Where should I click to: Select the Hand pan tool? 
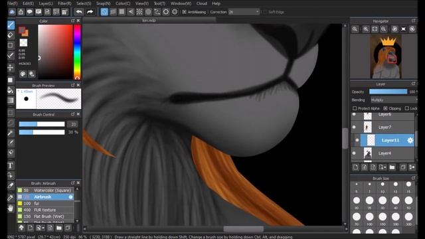(x=11, y=208)
